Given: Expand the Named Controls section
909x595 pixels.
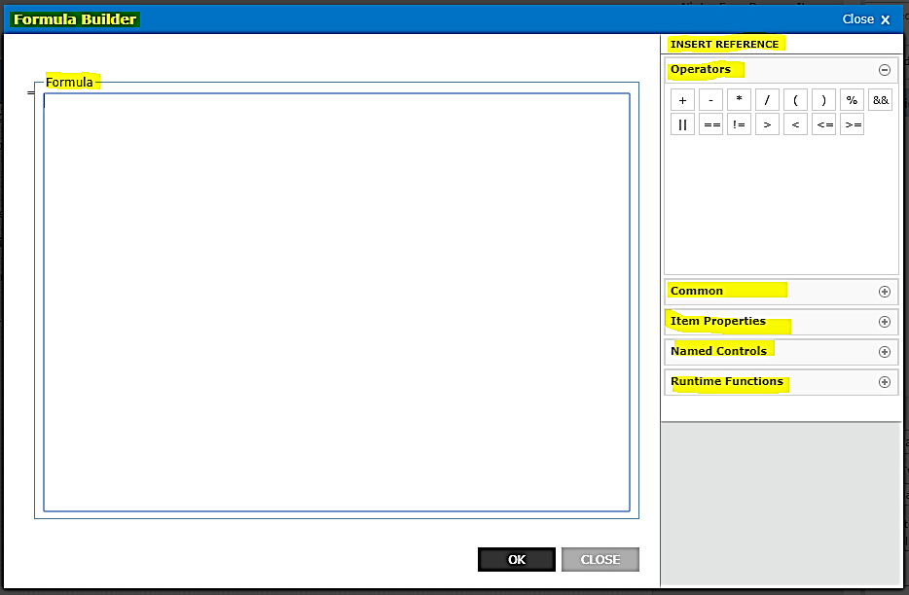Looking at the screenshot, I should 885,351.
